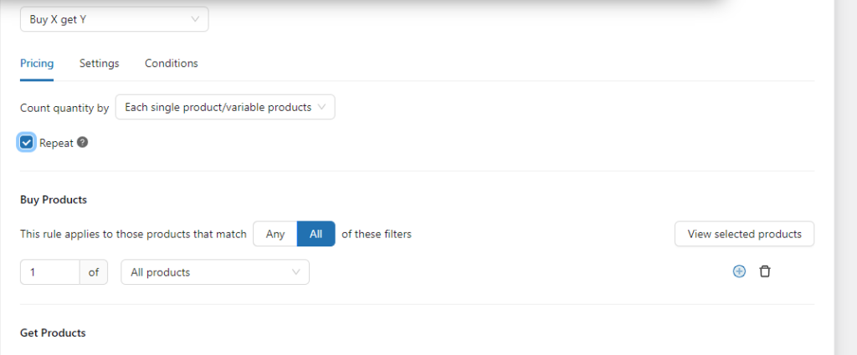Screen dimensions: 857x355
Task: Open the "All products" filter dropdown
Action: pyautogui.click(x=215, y=272)
